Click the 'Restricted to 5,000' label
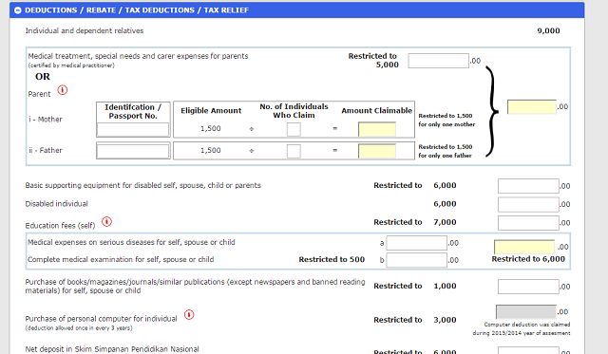Viewport: 608px width, 354px height. click(373, 61)
